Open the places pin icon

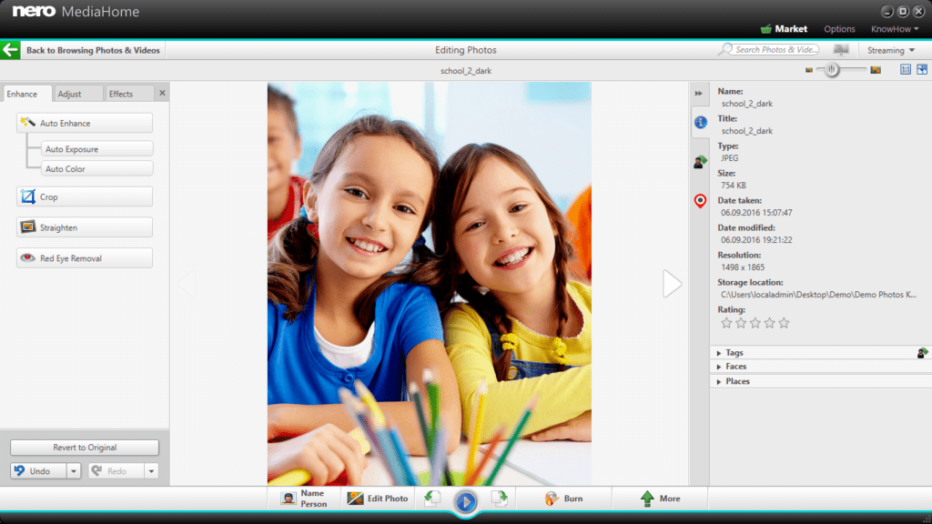[700, 201]
